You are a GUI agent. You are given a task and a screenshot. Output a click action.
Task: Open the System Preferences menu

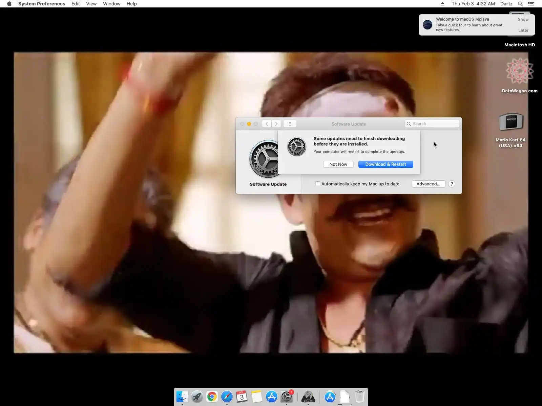tap(42, 4)
